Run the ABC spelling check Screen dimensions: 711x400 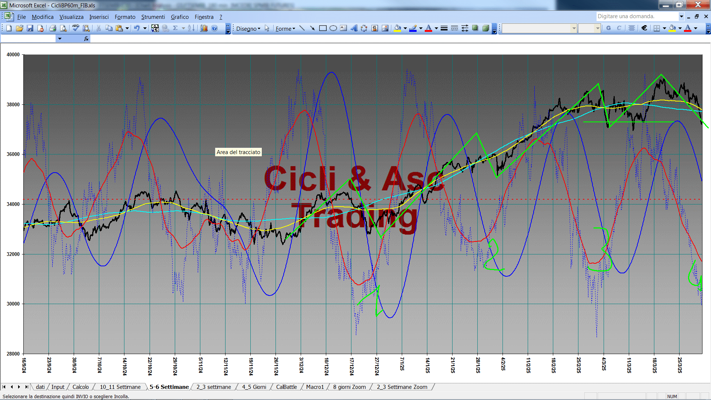76,28
